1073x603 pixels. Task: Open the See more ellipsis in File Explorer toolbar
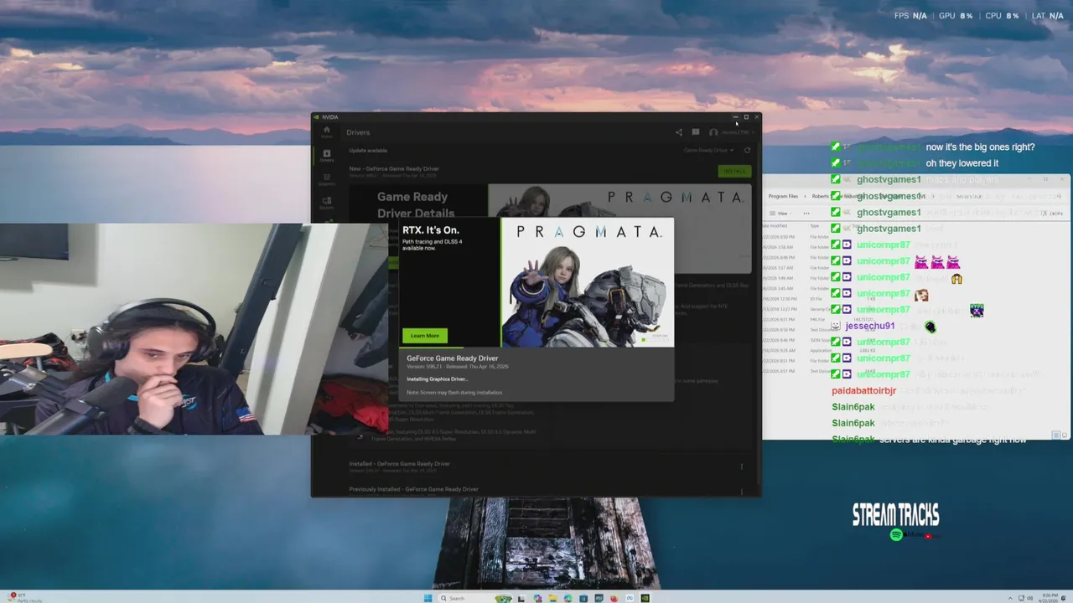(806, 213)
